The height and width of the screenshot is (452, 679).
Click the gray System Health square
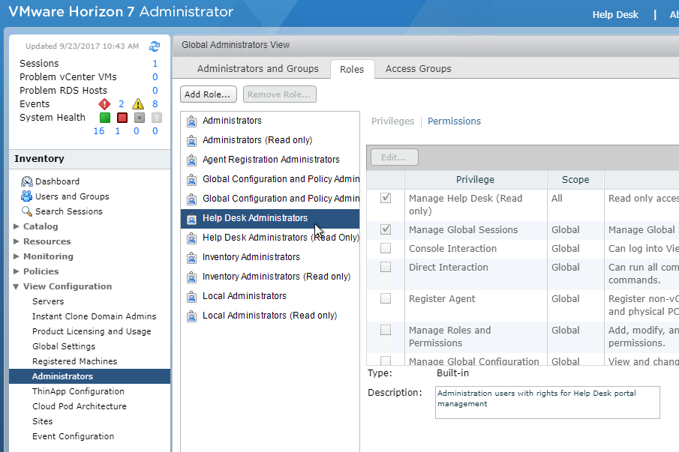point(140,118)
